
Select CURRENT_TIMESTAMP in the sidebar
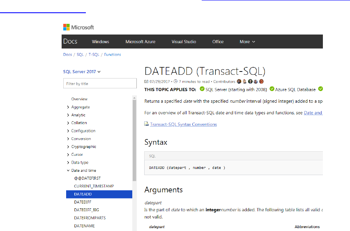click(x=94, y=186)
